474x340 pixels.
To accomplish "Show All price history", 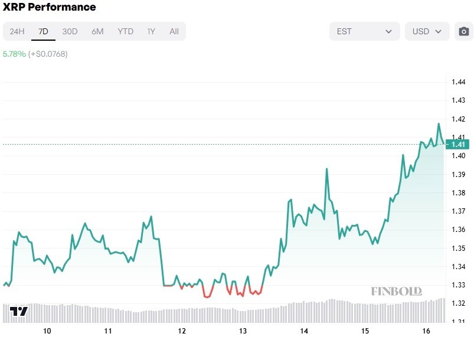I will 174,31.
